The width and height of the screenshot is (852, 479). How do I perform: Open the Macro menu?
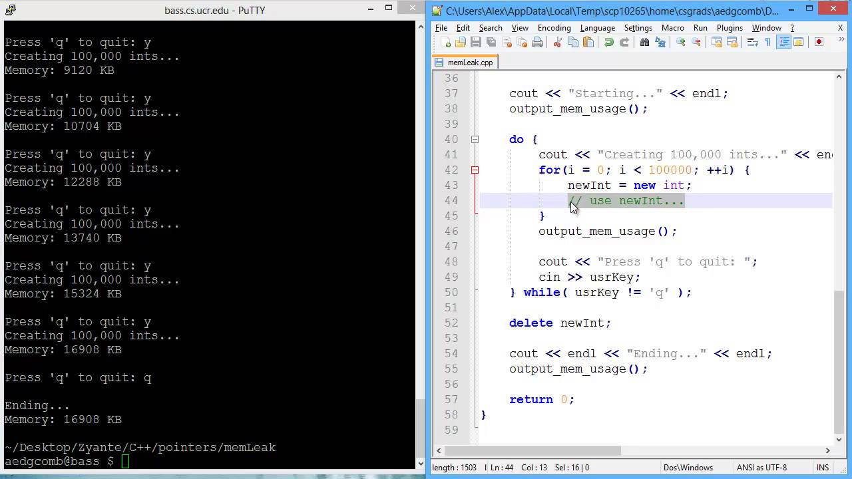[673, 28]
